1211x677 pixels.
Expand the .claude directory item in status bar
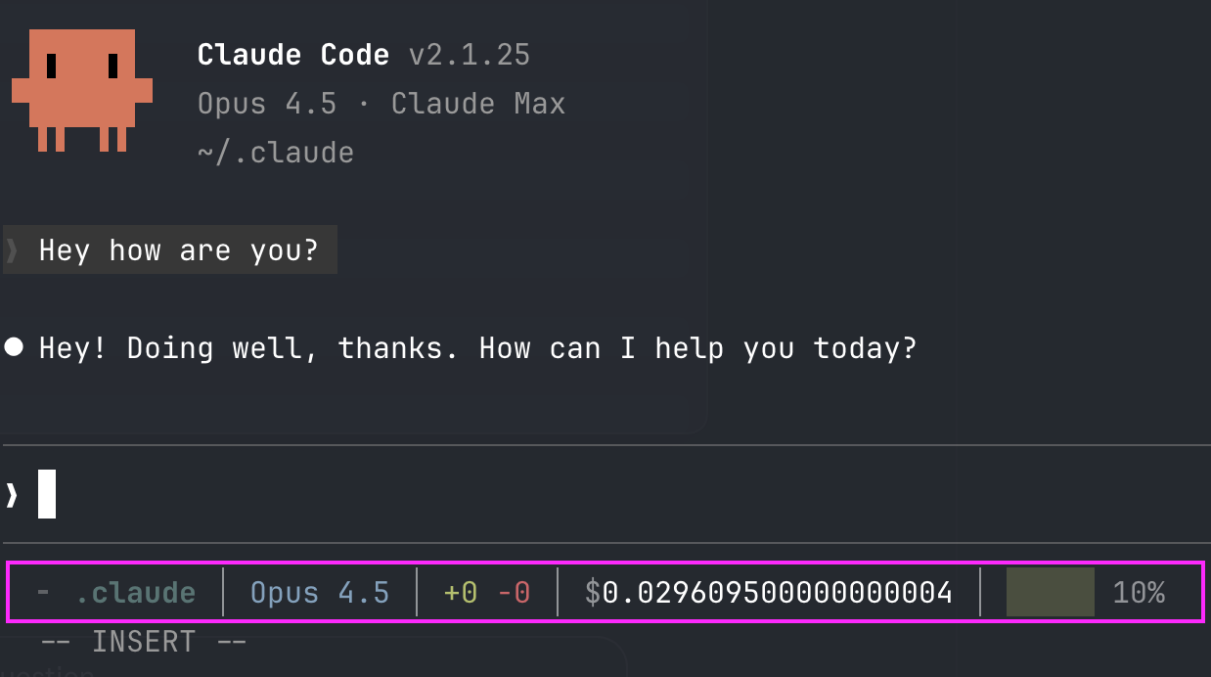pyautogui.click(x=136, y=592)
